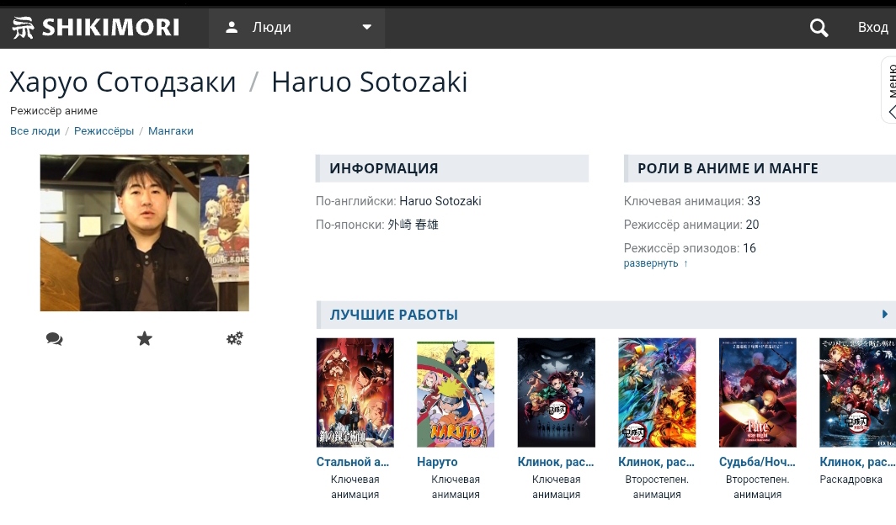Click Ключевая анимация: 33 role line
This screenshot has width=896, height=525.
692,201
